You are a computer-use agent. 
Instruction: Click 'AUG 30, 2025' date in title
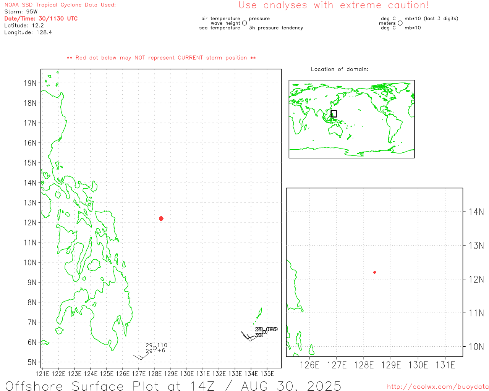291,386
